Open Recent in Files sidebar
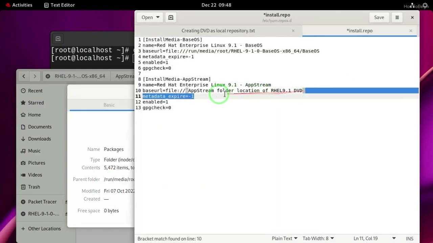The width and height of the screenshot is (433, 243). pyautogui.click(x=35, y=91)
